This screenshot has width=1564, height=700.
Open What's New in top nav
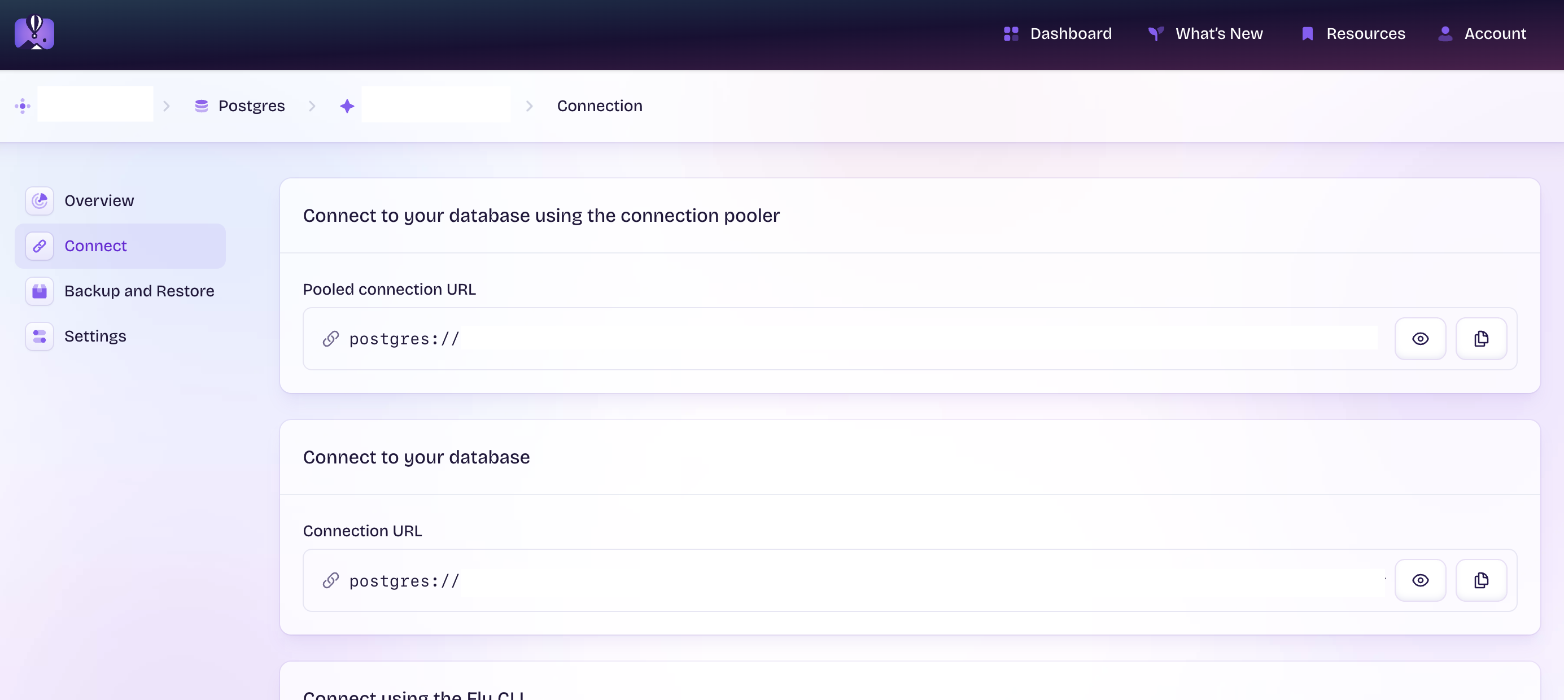[1205, 33]
